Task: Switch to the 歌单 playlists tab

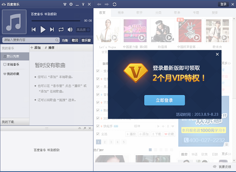Action: pyautogui.click(x=177, y=13)
